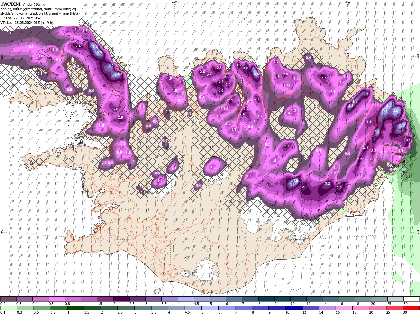Click the 3.0 snowfall value on the map
This screenshot has height=315, width=420.
[246, 68]
